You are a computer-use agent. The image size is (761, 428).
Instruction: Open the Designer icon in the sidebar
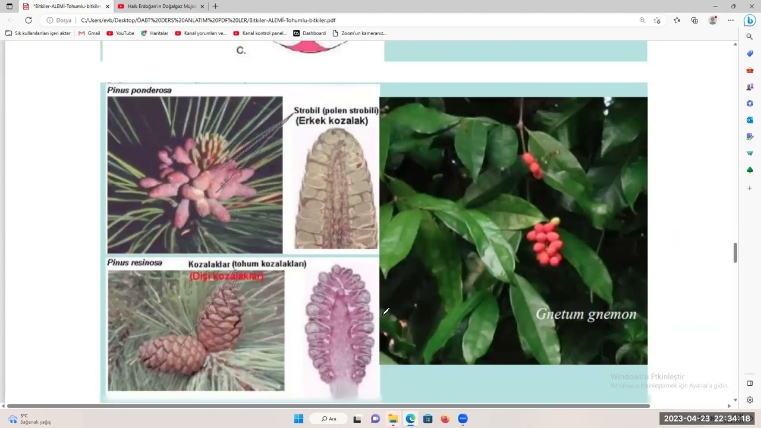click(x=750, y=137)
